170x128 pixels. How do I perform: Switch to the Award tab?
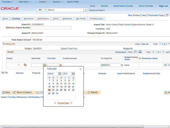click(x=5, y=19)
